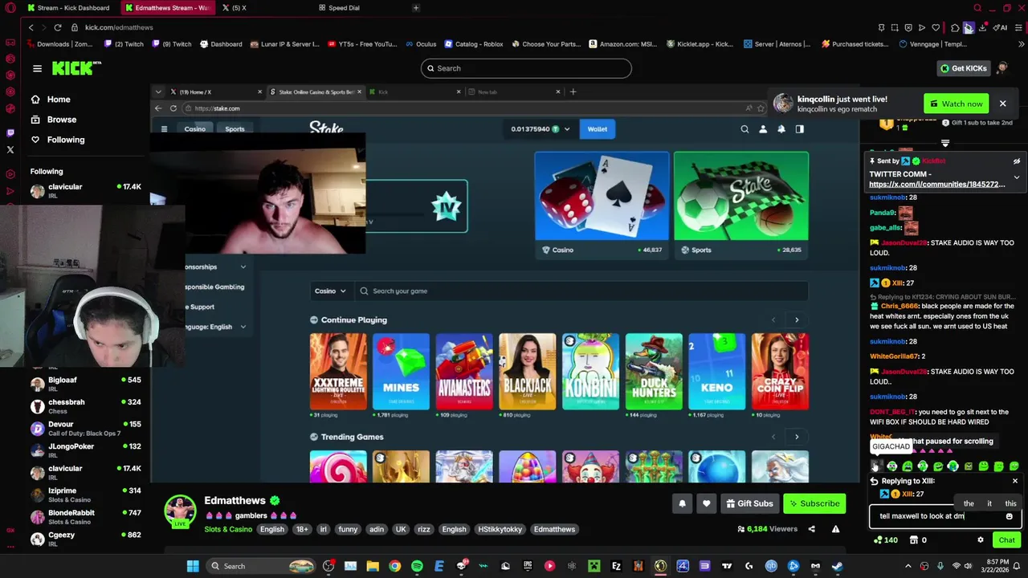
Task: Click the kick.com/edmatthews address bar
Action: tap(119, 27)
